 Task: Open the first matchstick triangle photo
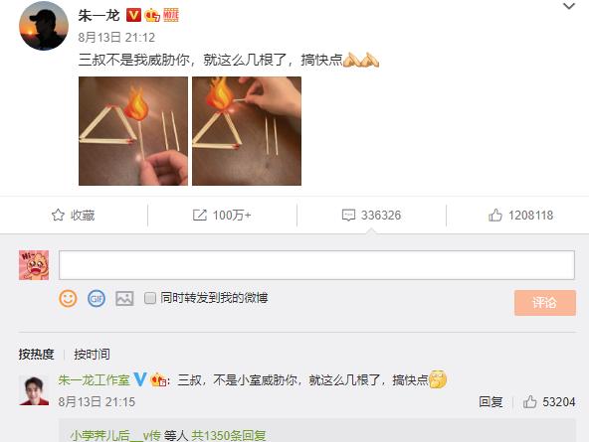pyautogui.click(x=133, y=131)
